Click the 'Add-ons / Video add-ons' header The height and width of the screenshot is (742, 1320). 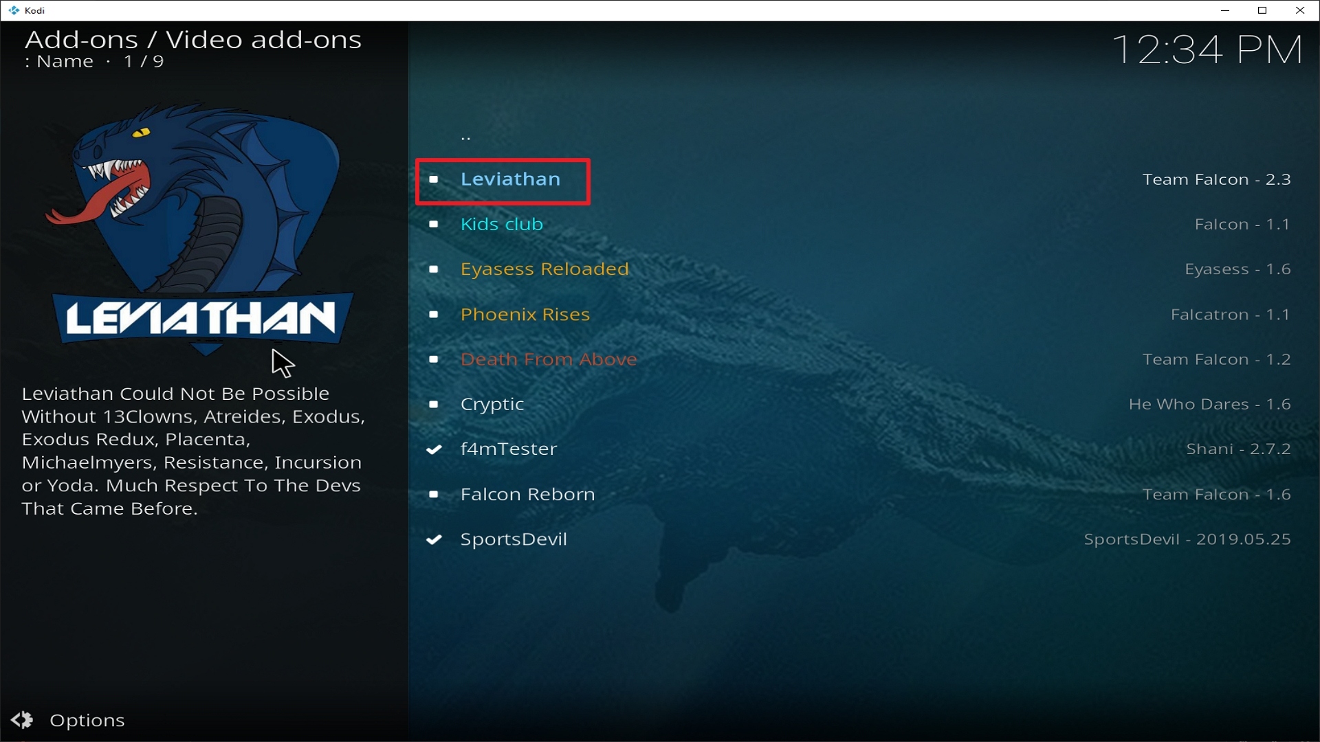193,40
